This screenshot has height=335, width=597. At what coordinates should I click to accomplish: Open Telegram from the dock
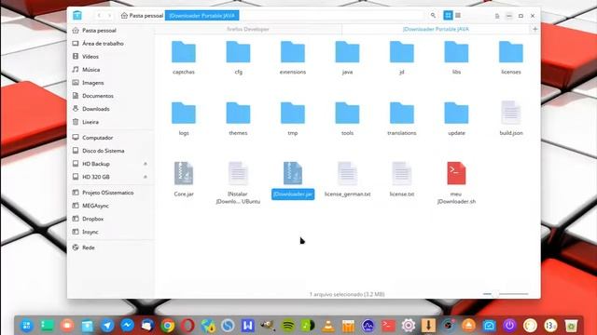pyautogui.click(x=107, y=326)
